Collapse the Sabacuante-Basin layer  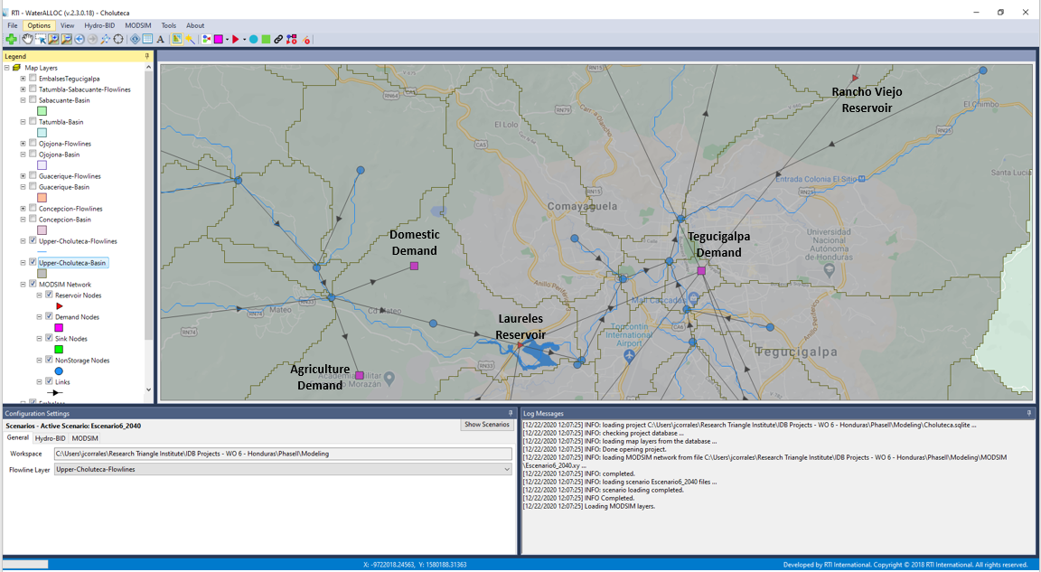(x=23, y=100)
